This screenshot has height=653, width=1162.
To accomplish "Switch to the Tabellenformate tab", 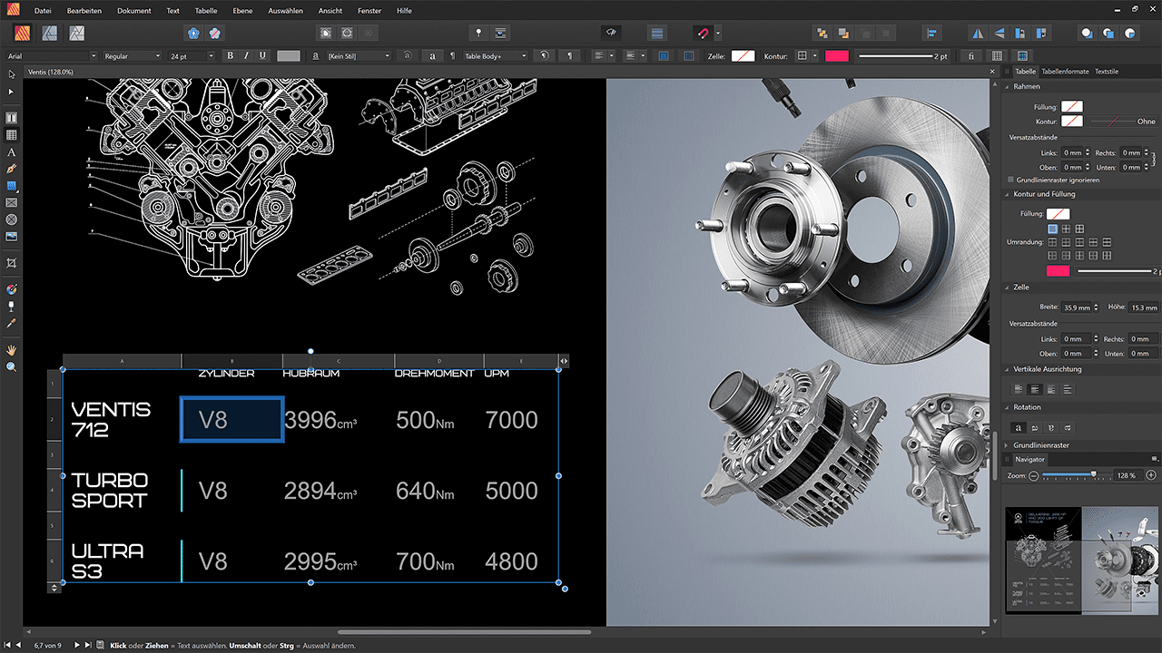I will coord(1065,71).
